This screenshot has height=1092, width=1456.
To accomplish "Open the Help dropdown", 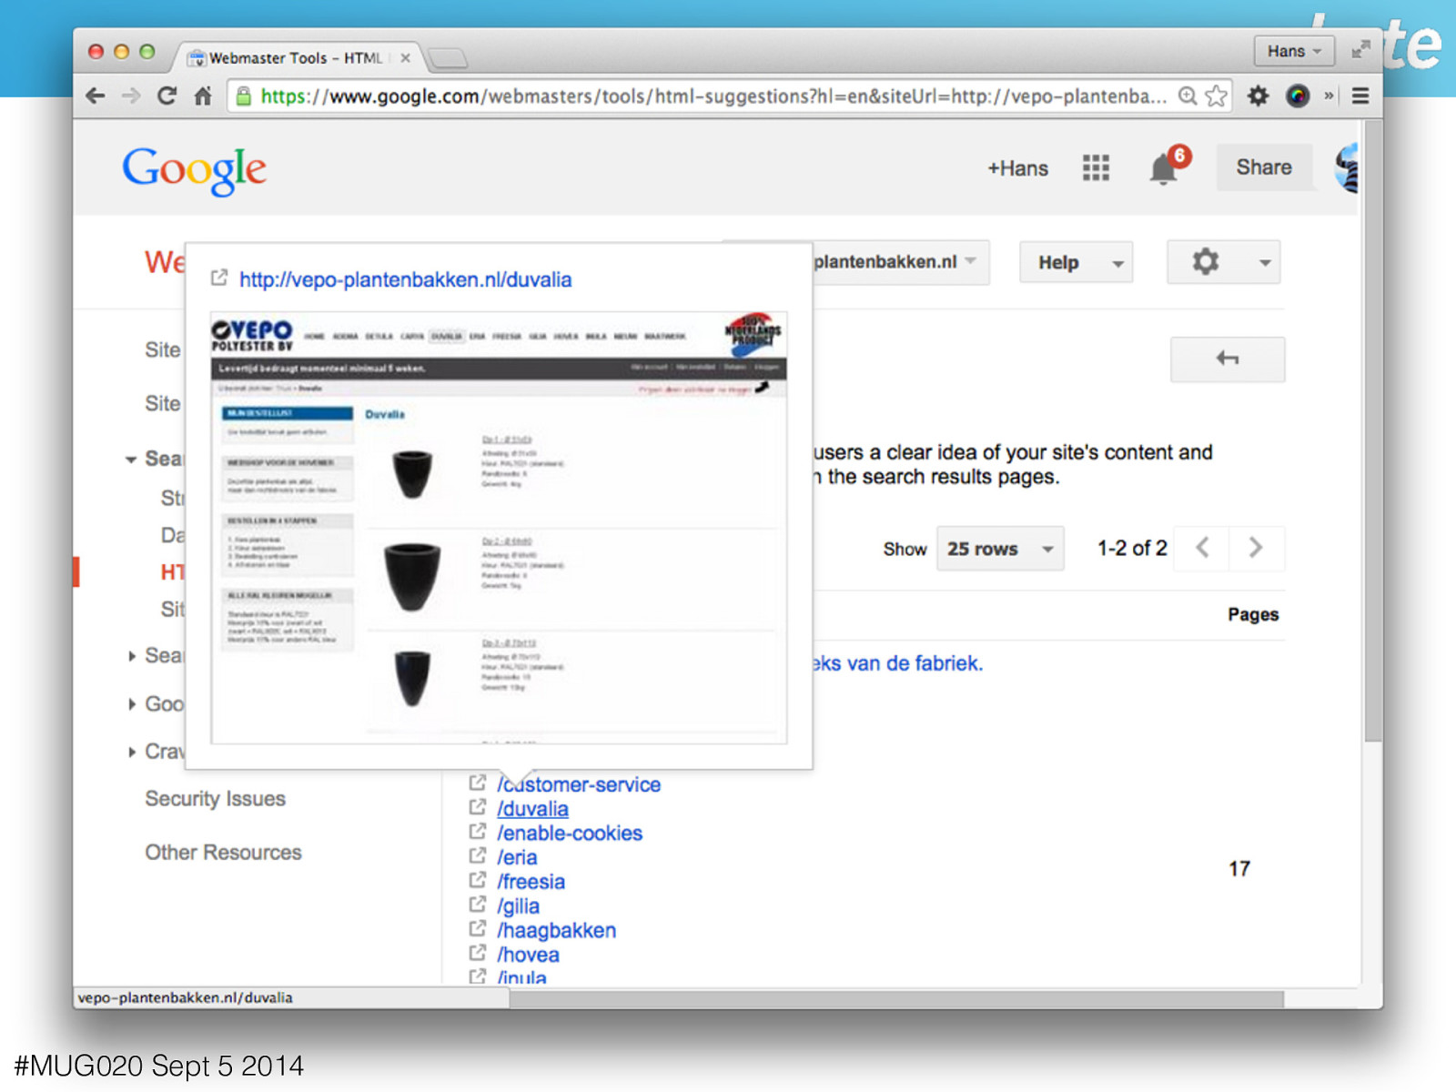I will [1076, 262].
